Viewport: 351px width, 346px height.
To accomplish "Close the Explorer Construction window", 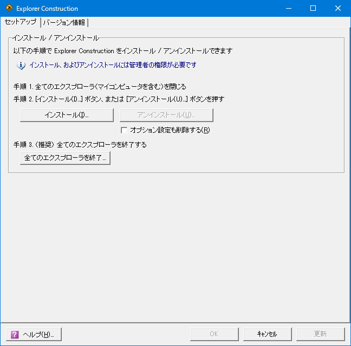I will (x=338, y=8).
